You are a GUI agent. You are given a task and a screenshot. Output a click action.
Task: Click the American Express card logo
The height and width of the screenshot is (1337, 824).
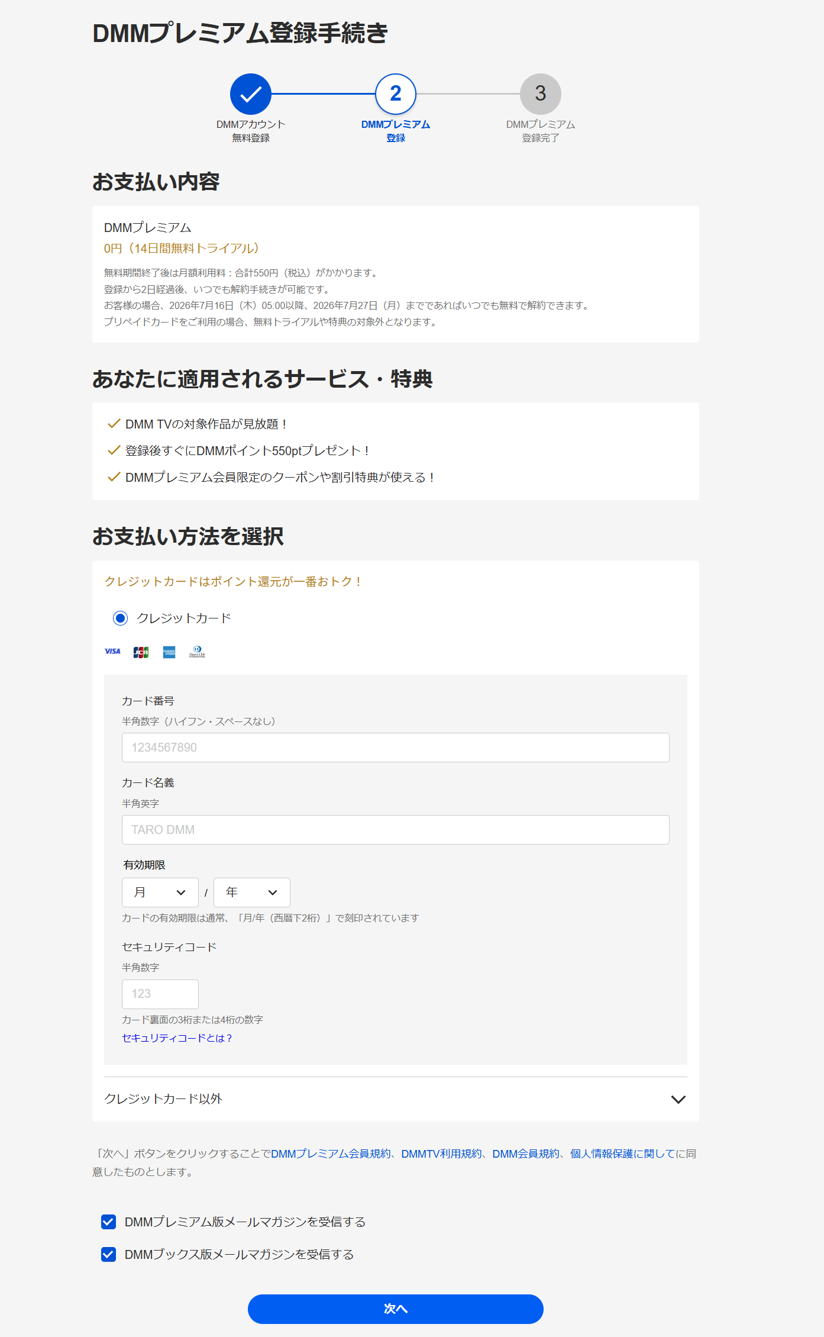click(x=169, y=652)
